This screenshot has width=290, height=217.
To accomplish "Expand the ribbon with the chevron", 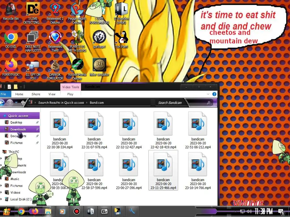I will 208,94.
